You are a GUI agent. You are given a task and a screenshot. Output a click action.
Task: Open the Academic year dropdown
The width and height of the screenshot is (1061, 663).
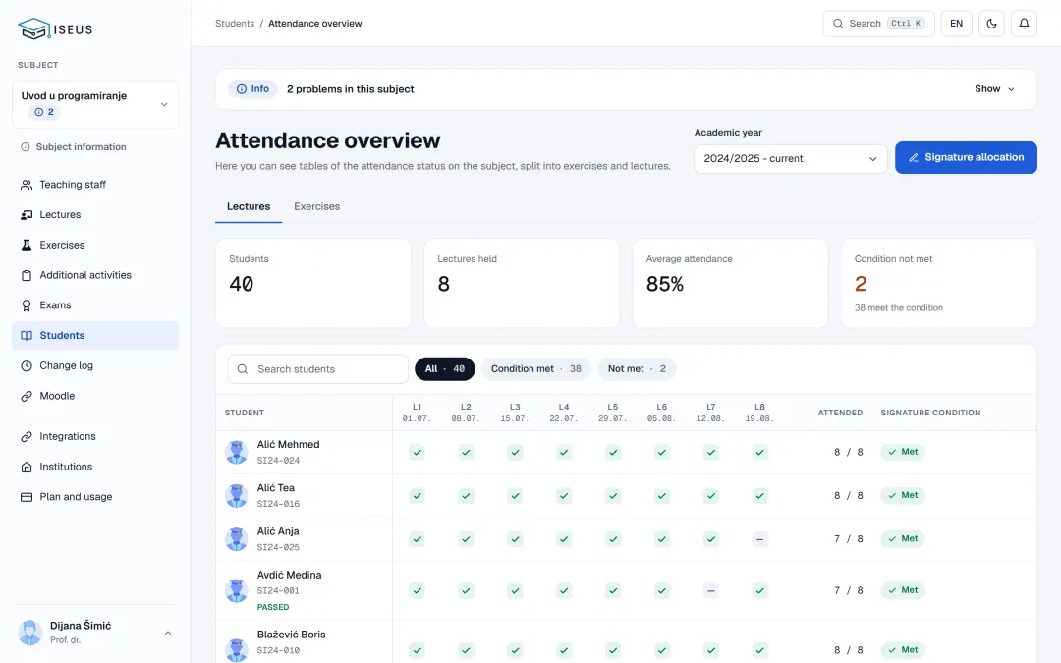tap(790, 158)
